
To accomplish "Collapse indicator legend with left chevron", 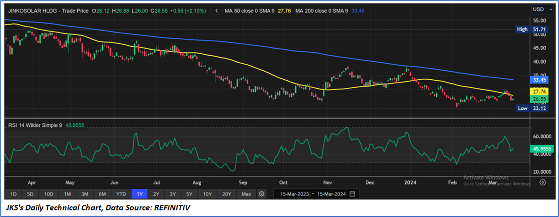I will [x=216, y=10].
